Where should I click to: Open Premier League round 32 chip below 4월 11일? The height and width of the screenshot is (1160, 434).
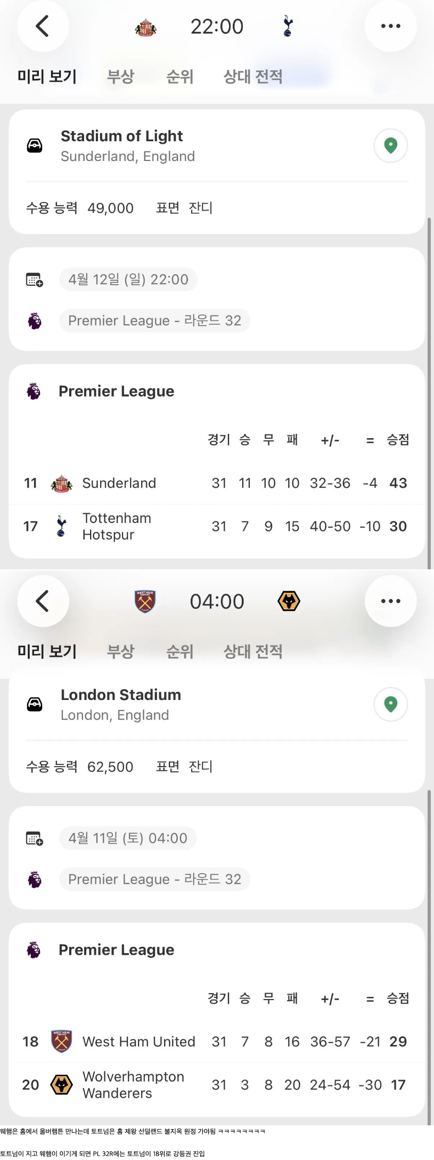pyautogui.click(x=154, y=879)
